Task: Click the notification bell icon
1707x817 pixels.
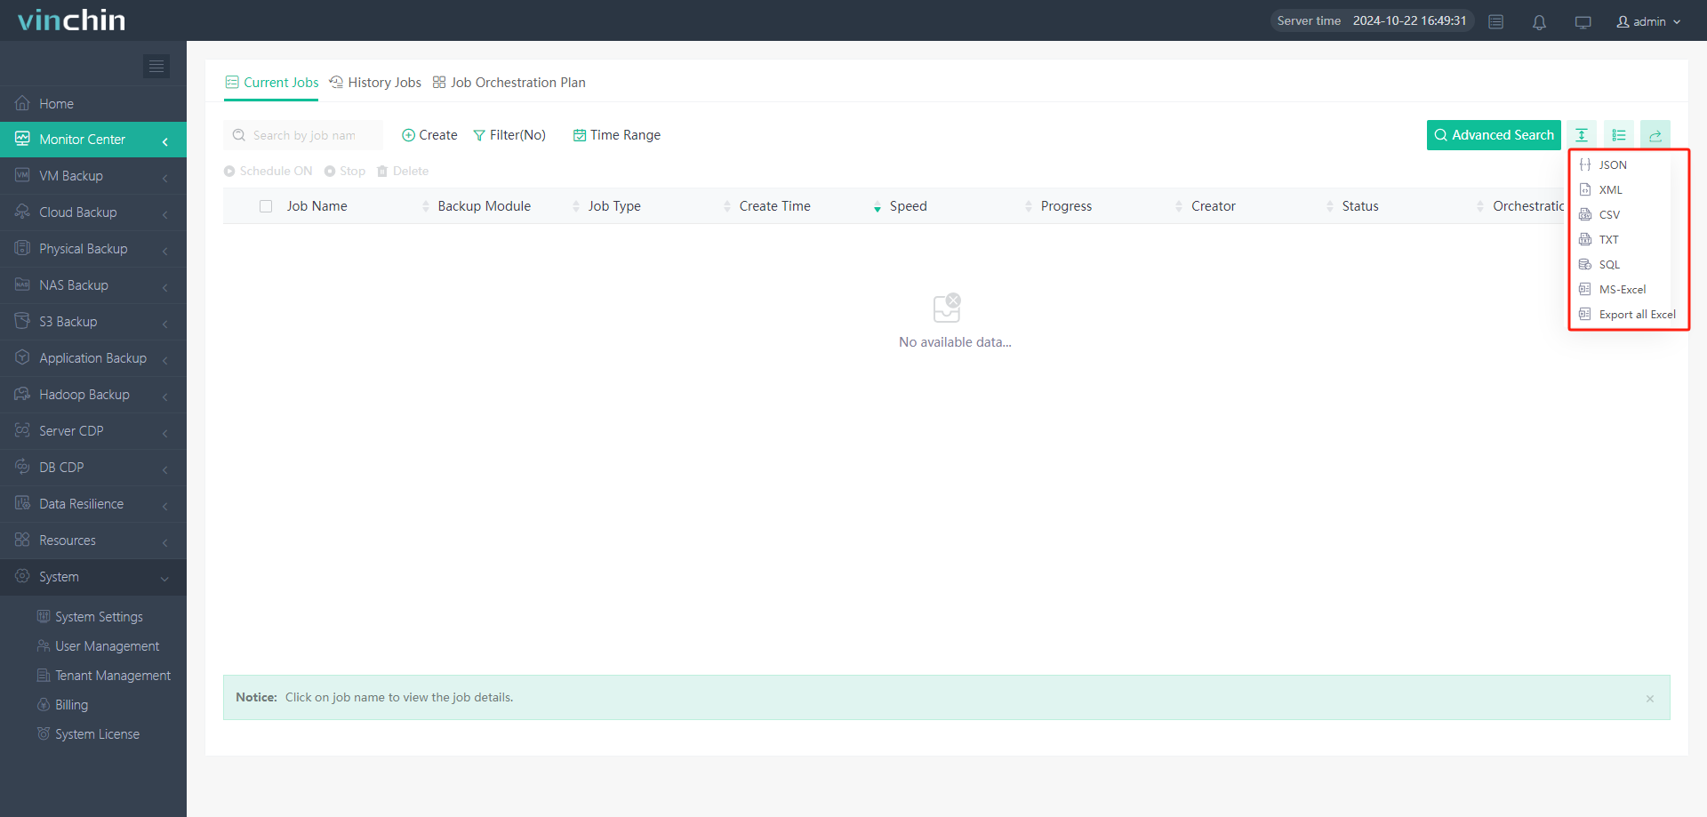Action: pyautogui.click(x=1539, y=22)
